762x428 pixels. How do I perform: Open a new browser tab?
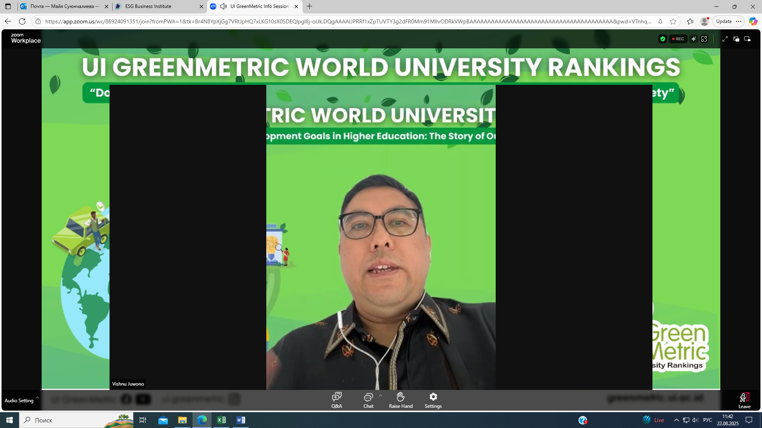(310, 6)
